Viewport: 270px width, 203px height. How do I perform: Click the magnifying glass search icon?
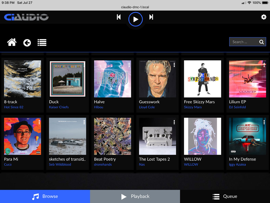click(x=261, y=42)
